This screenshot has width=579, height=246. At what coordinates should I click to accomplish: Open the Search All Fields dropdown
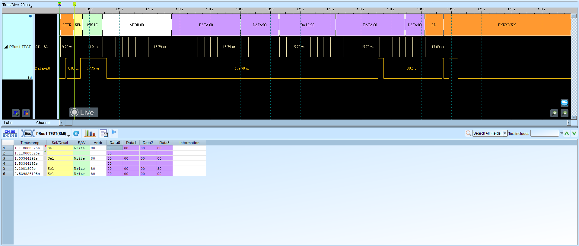point(505,133)
